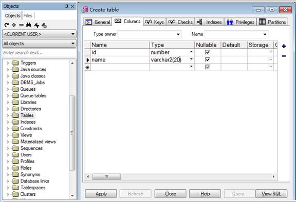This screenshot has width=296, height=202.
Task: Click the name cell in second row
Action: pyautogui.click(x=120, y=60)
